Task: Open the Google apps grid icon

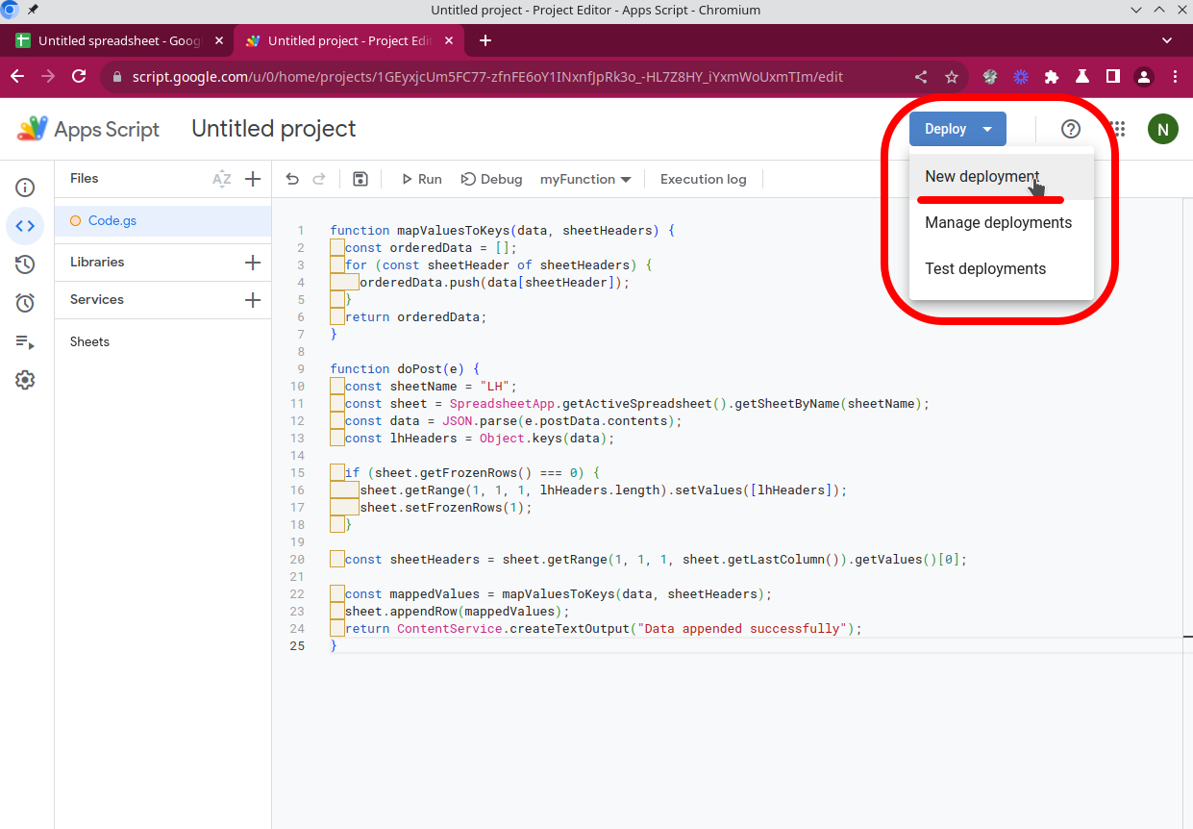Action: pos(1117,129)
